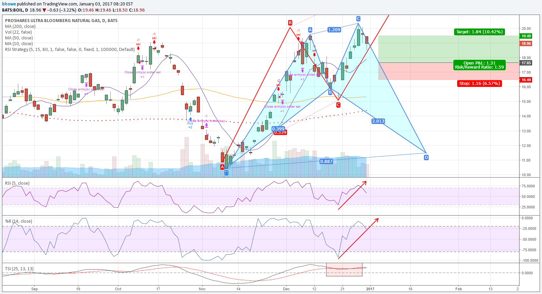Select the MA (50, close) legend entry
542x294 pixels.
tap(19, 38)
